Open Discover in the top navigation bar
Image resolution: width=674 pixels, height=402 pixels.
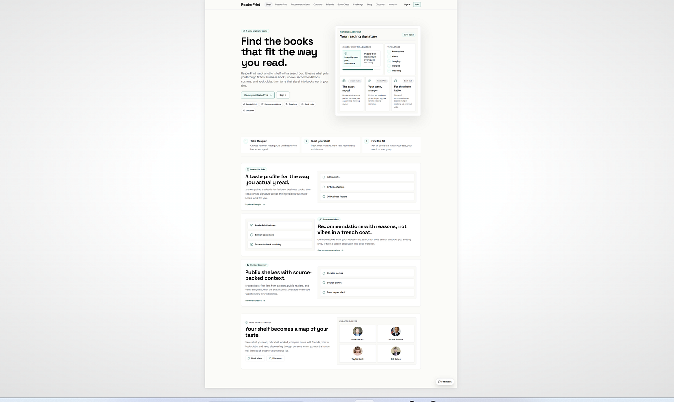coord(380,4)
